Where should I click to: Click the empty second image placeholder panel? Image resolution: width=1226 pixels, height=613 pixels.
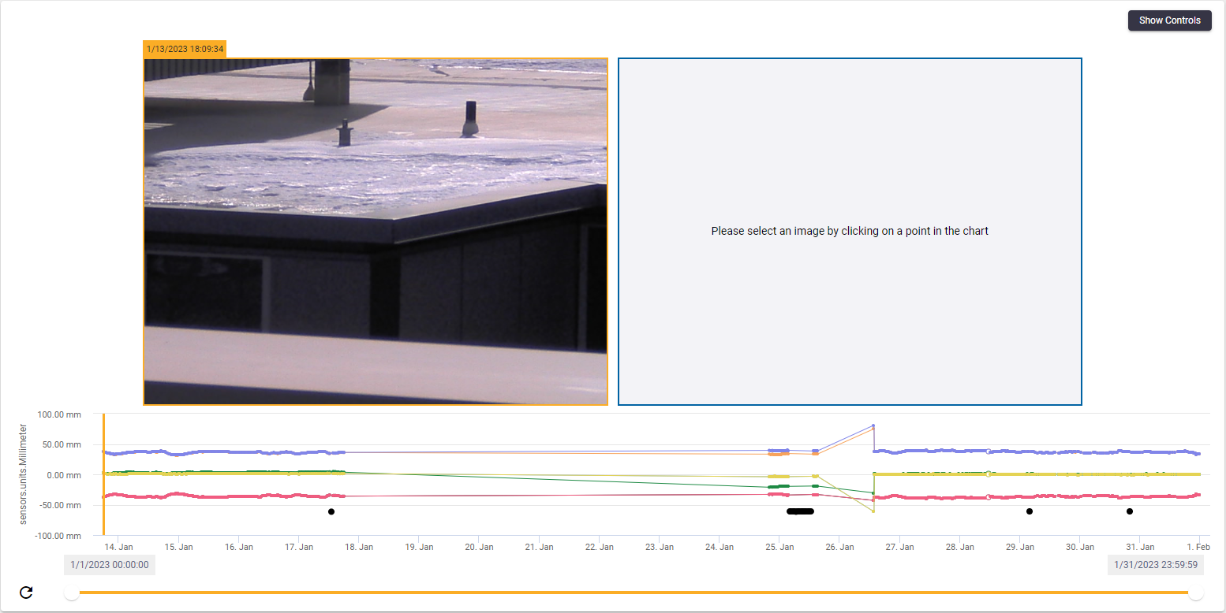[850, 232]
